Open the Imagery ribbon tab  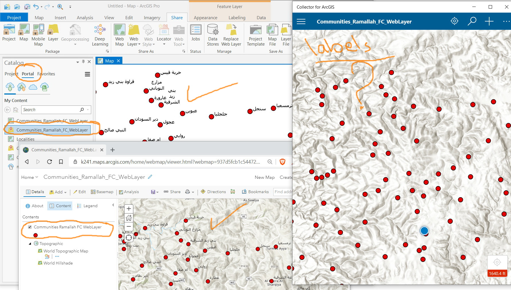152,17
